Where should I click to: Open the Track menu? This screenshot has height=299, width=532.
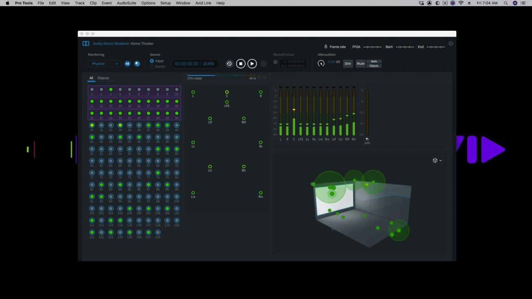[80, 3]
